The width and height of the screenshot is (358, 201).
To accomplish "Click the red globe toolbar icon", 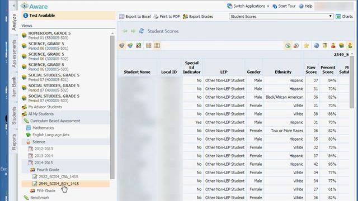I will 296,46.
